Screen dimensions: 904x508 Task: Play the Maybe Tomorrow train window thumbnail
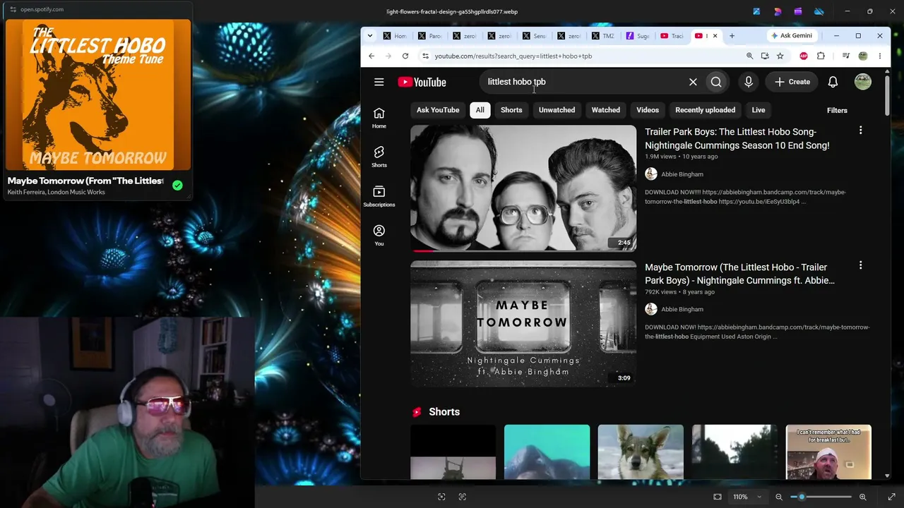(x=523, y=324)
